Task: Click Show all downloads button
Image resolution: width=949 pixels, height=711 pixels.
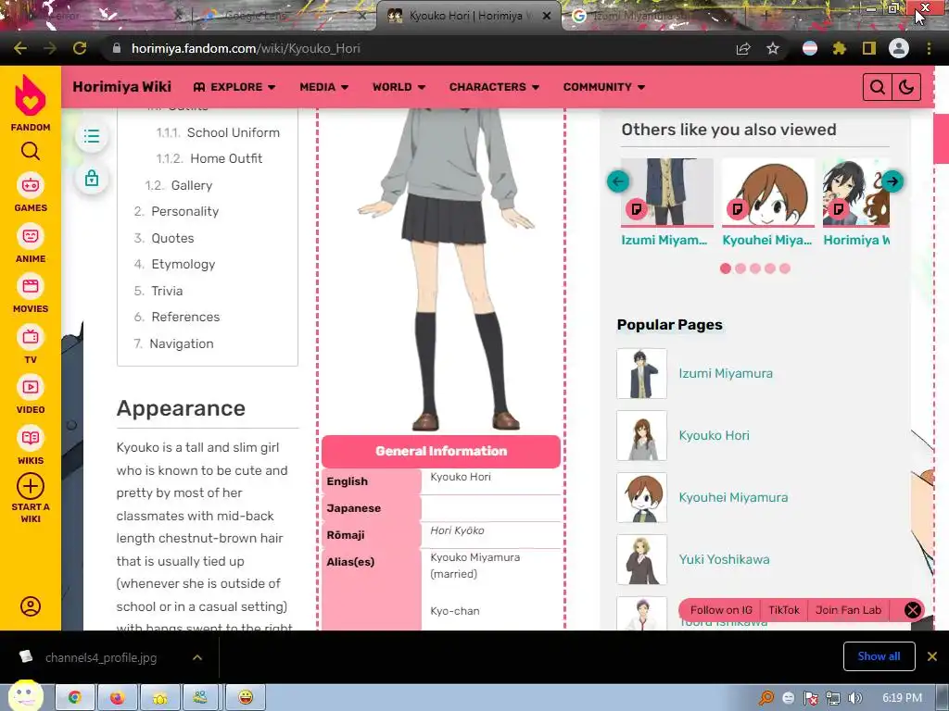Action: point(879,656)
